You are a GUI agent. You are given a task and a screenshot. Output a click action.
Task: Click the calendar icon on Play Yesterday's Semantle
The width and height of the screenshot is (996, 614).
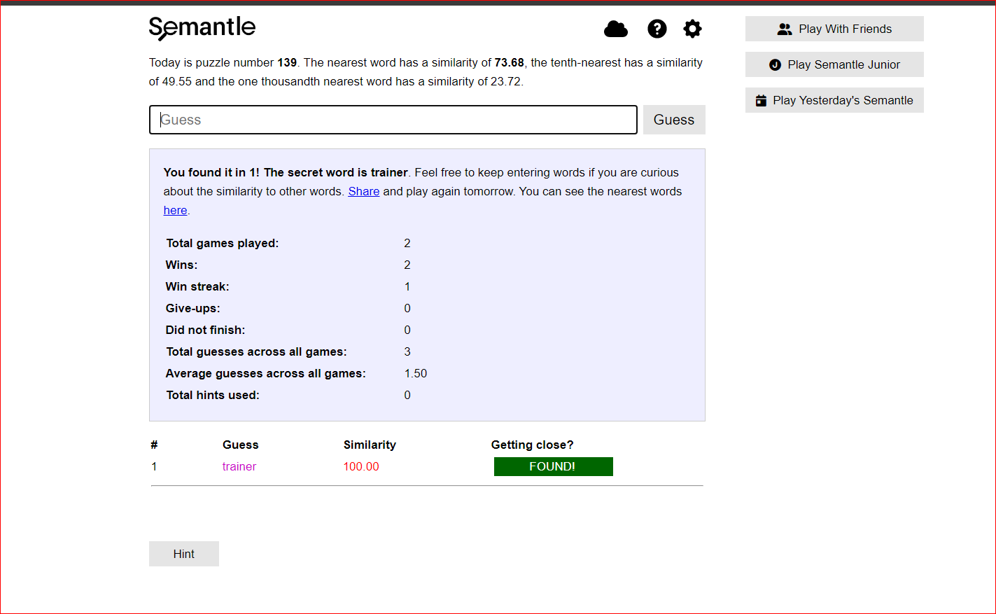762,100
